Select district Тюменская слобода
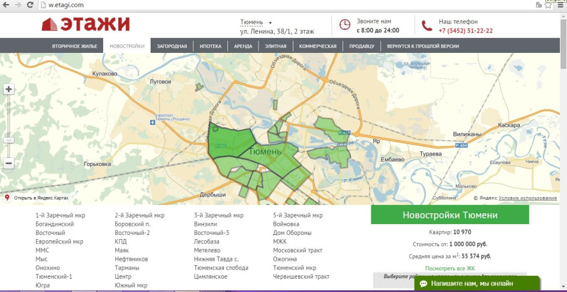 pyautogui.click(x=221, y=268)
